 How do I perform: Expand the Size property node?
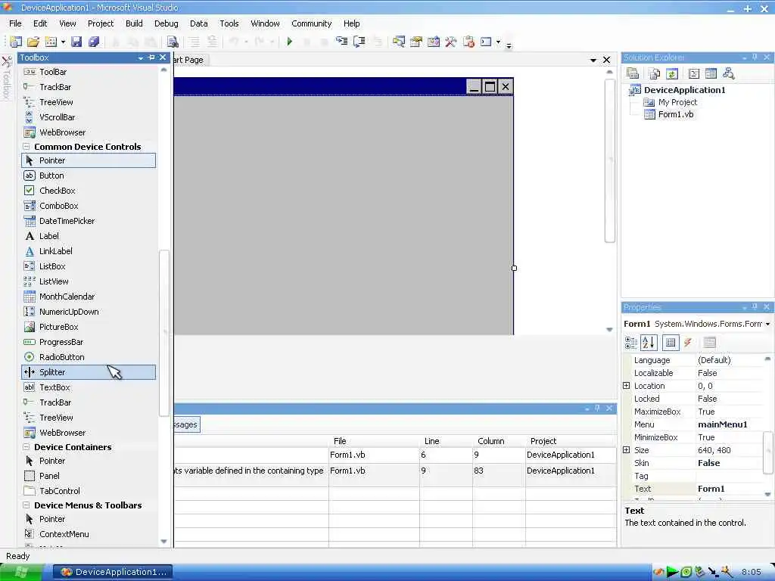[x=626, y=449]
